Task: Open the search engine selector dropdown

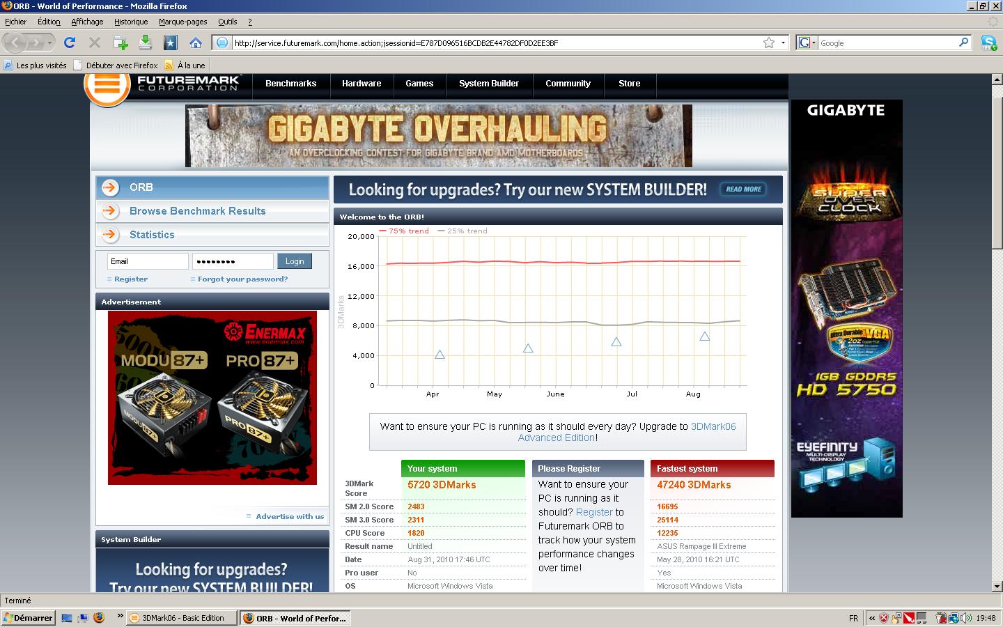Action: [x=807, y=43]
